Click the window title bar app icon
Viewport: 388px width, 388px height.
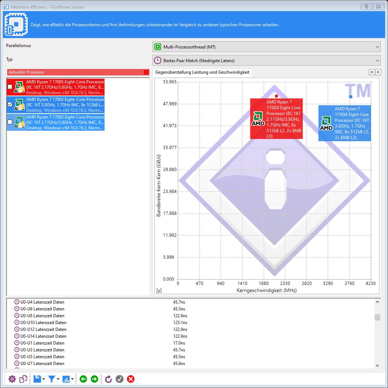(6, 7)
